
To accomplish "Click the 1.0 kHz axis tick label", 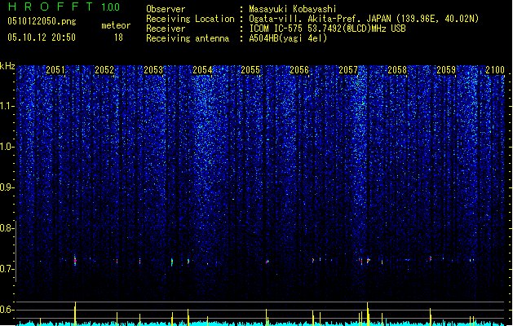I will pos(7,147).
